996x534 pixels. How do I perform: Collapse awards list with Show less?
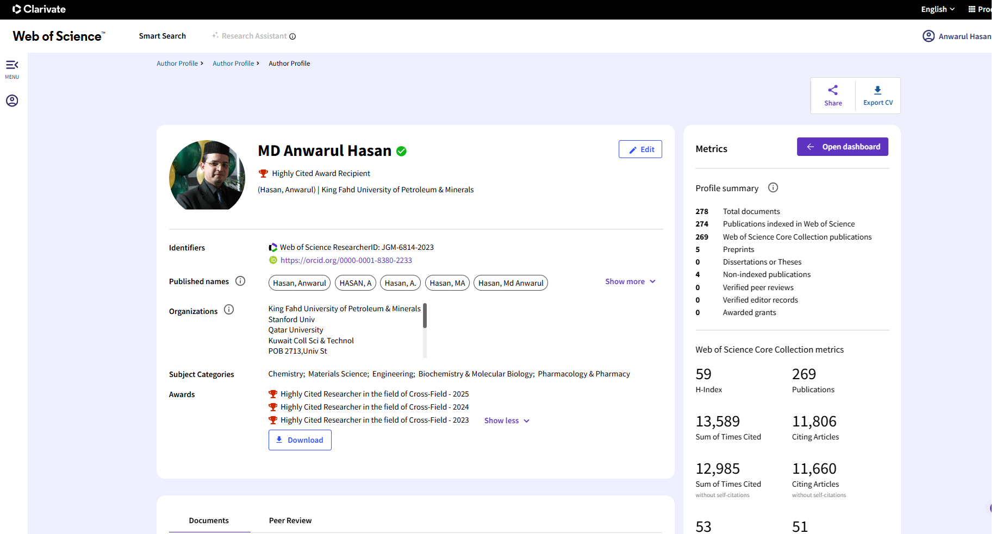pyautogui.click(x=507, y=420)
